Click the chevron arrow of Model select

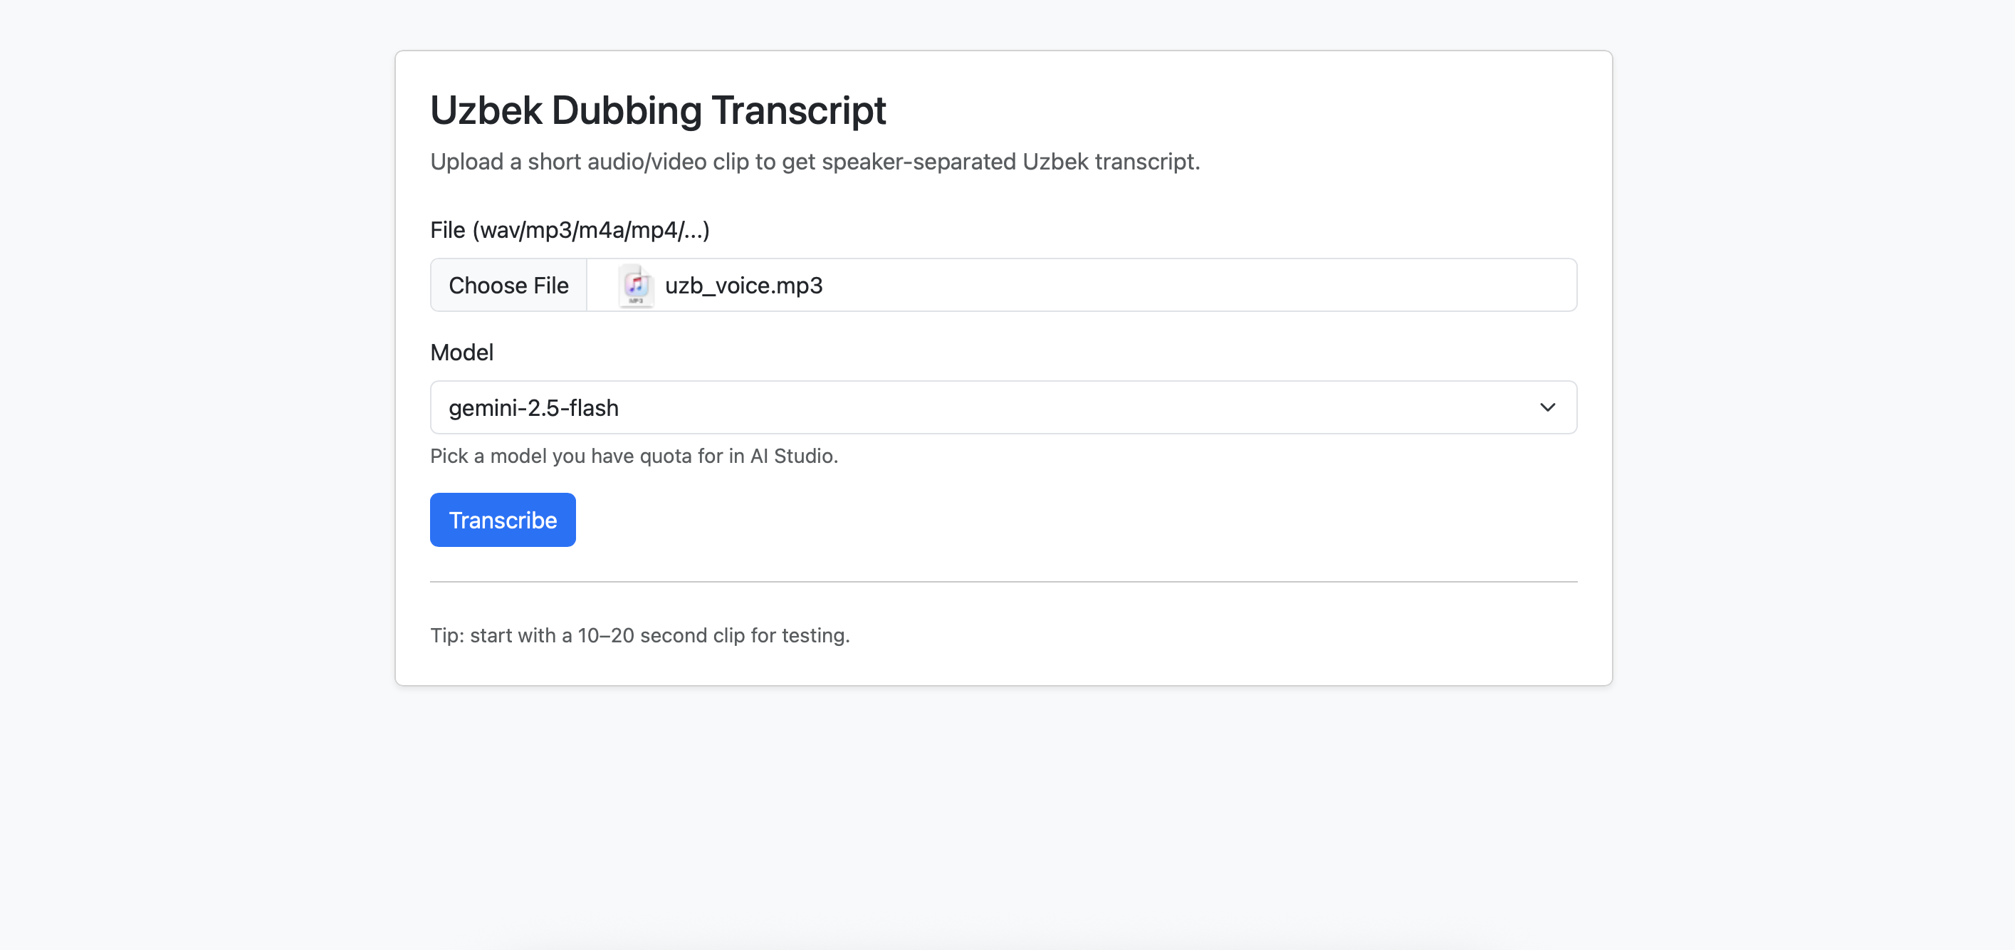pyautogui.click(x=1546, y=407)
